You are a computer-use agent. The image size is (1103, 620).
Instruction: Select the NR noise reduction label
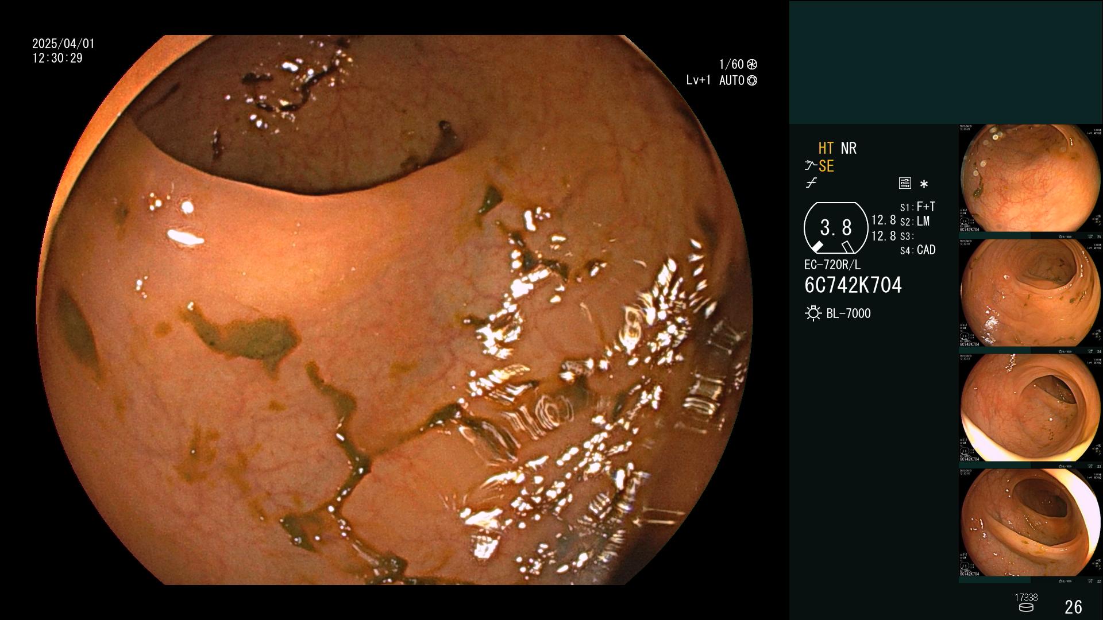click(x=849, y=148)
